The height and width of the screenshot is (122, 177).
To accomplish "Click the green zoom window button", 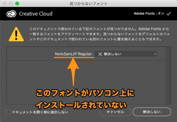I will point(17,3).
